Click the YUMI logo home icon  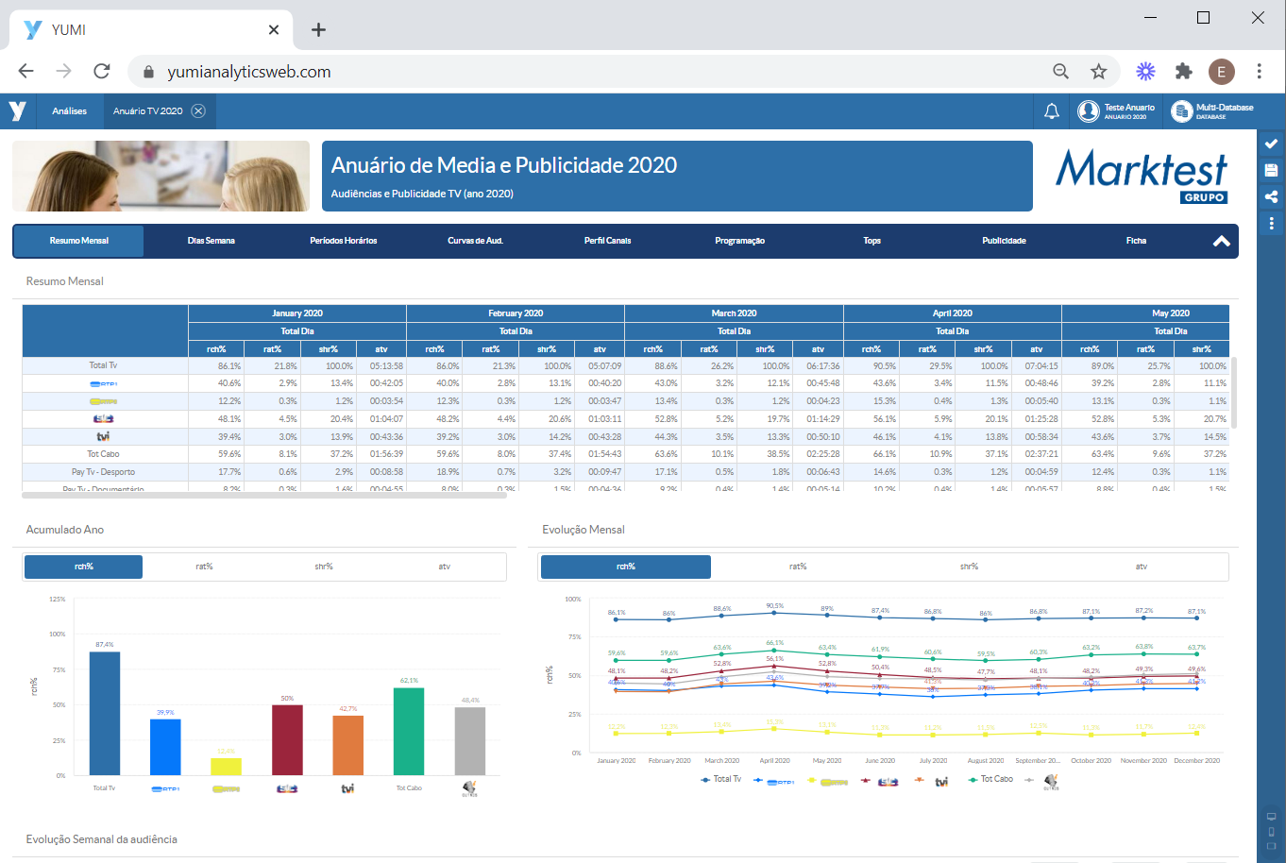click(x=18, y=111)
